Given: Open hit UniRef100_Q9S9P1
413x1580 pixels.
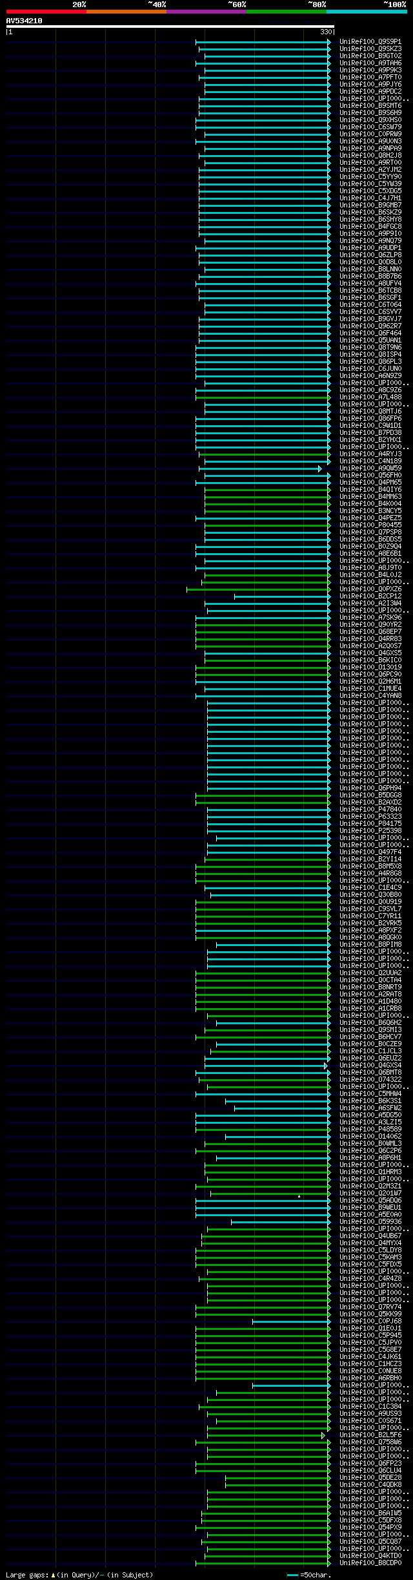Looking at the screenshot, I should click(x=370, y=41).
